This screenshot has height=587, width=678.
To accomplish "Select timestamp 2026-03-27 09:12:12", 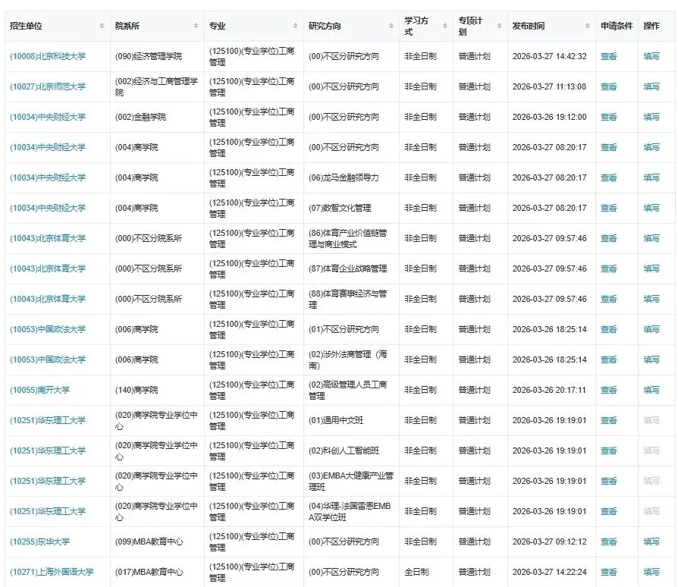I will 549,541.
